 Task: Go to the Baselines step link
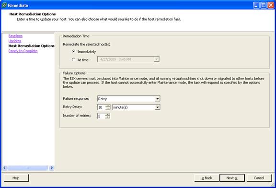click(x=15, y=36)
